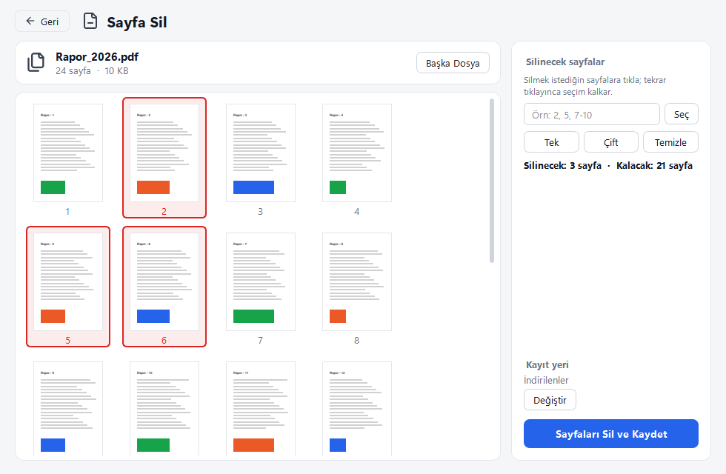The image size is (726, 474).
Task: Click the page-minus icon beside Sayfa Sil
Action: pyautogui.click(x=90, y=21)
